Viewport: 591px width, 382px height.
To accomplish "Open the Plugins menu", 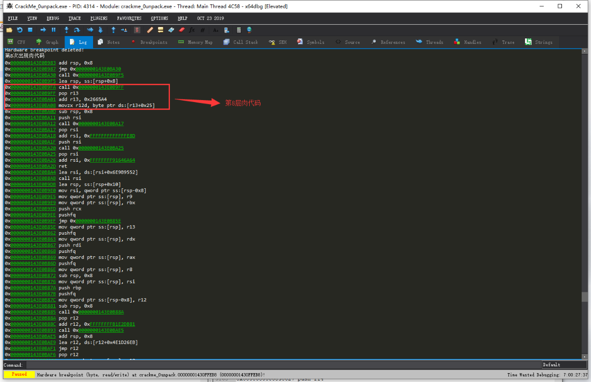I will tap(99, 18).
